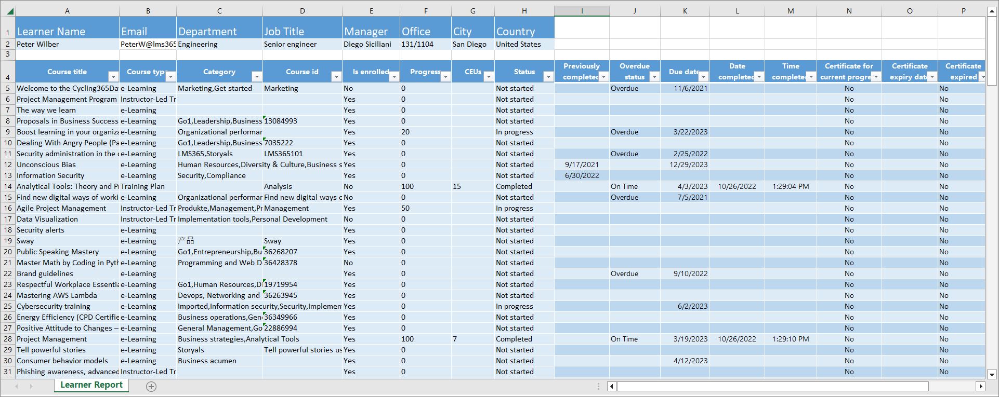
Task: Switch to the Learner Report sheet tab
Action: pyautogui.click(x=91, y=385)
